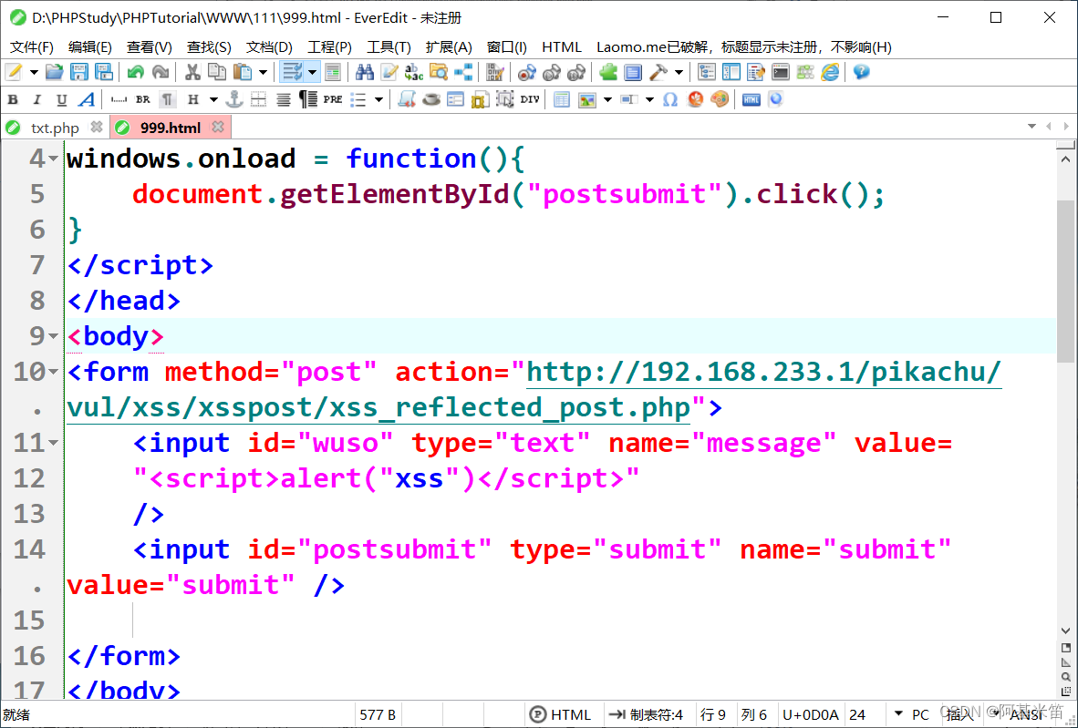Insert BR line break tag
Image resolution: width=1078 pixels, height=728 pixels.
click(x=143, y=99)
